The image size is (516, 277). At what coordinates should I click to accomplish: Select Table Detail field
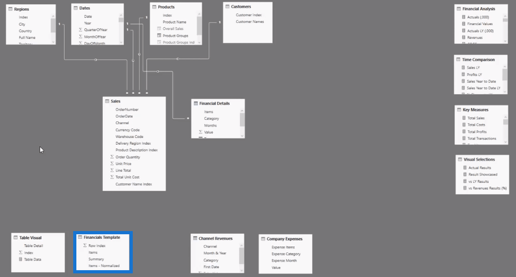pyautogui.click(x=33, y=246)
